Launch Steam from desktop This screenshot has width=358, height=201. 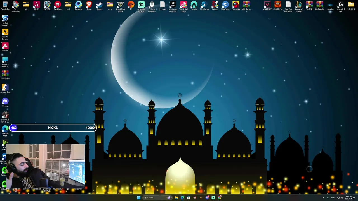point(99,6)
